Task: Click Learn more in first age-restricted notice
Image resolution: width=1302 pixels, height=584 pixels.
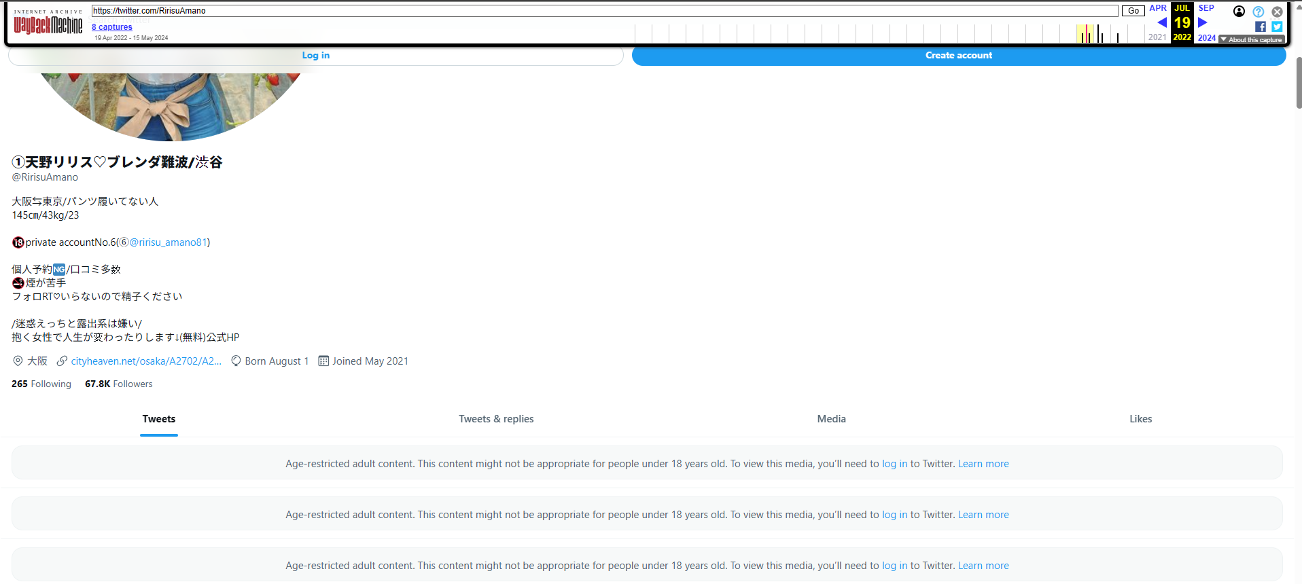Action: click(x=983, y=464)
